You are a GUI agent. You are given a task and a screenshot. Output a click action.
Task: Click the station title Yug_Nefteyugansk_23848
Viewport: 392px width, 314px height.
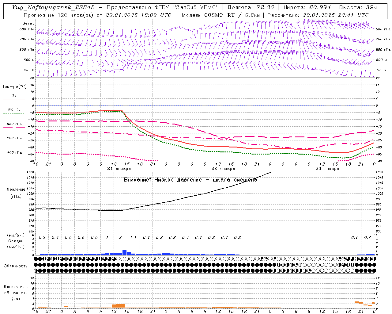(x=53, y=7)
